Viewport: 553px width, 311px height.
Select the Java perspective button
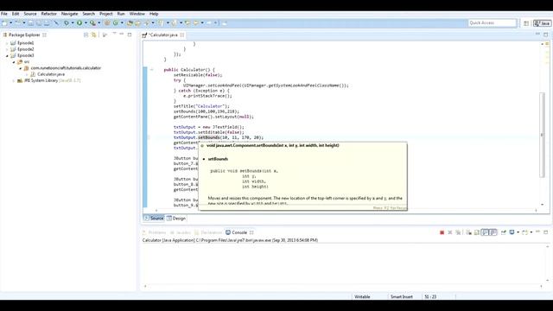(x=542, y=23)
